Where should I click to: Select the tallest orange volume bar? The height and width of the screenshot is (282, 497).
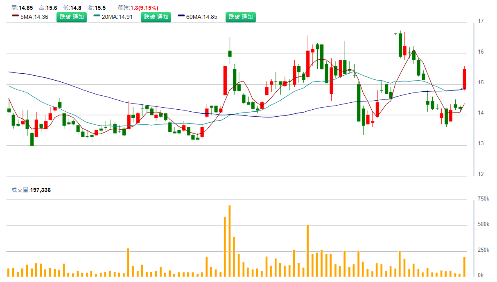(230, 241)
